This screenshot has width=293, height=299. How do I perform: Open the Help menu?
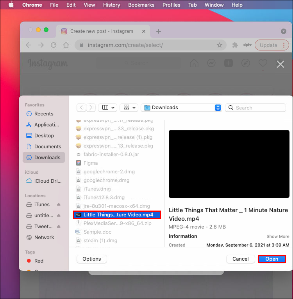pyautogui.click(x=237, y=5)
